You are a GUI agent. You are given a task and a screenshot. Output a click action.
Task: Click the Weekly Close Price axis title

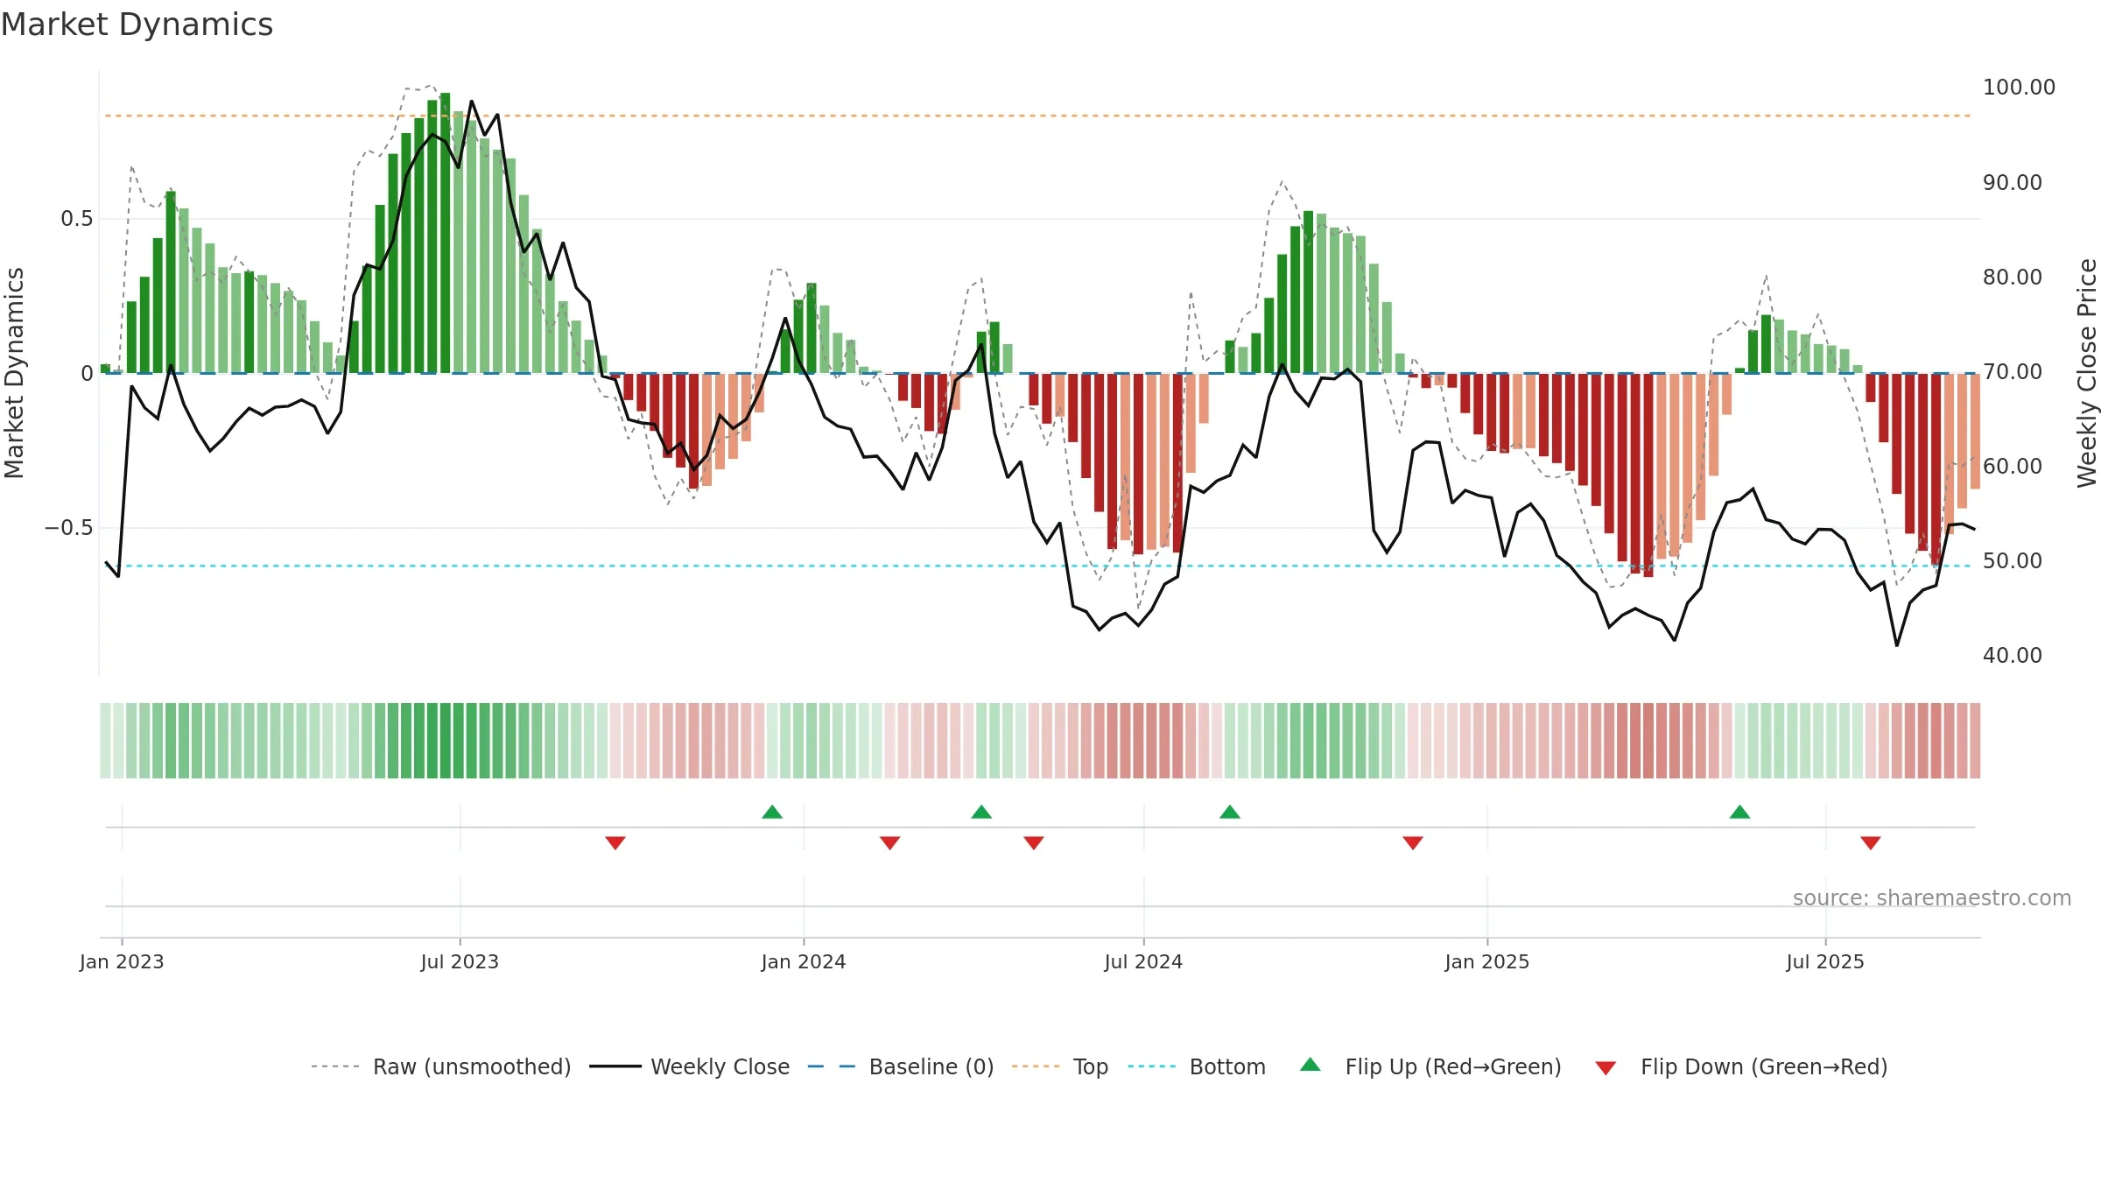click(x=2087, y=373)
